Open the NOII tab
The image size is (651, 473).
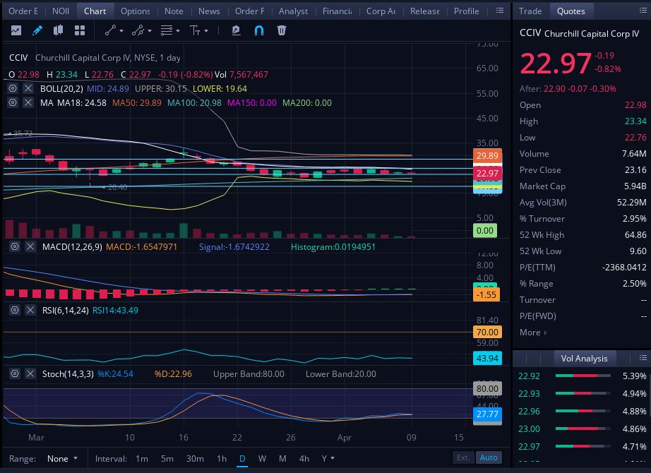coord(61,11)
